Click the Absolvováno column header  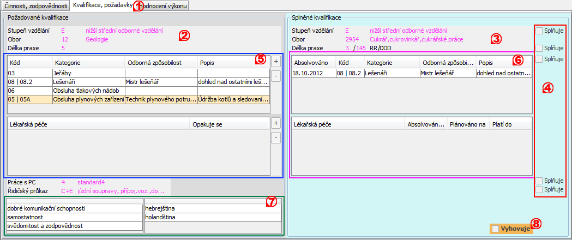click(x=312, y=63)
